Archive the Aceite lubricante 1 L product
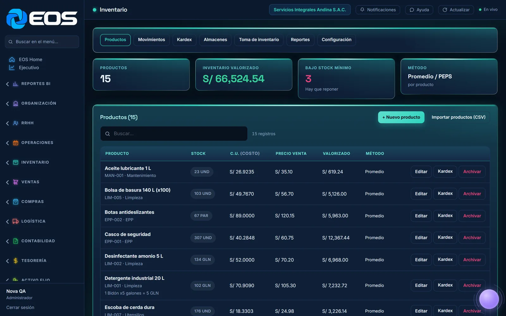This screenshot has height=316, width=506. tap(472, 172)
